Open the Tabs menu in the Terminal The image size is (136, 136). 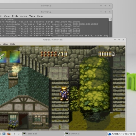point(32,16)
